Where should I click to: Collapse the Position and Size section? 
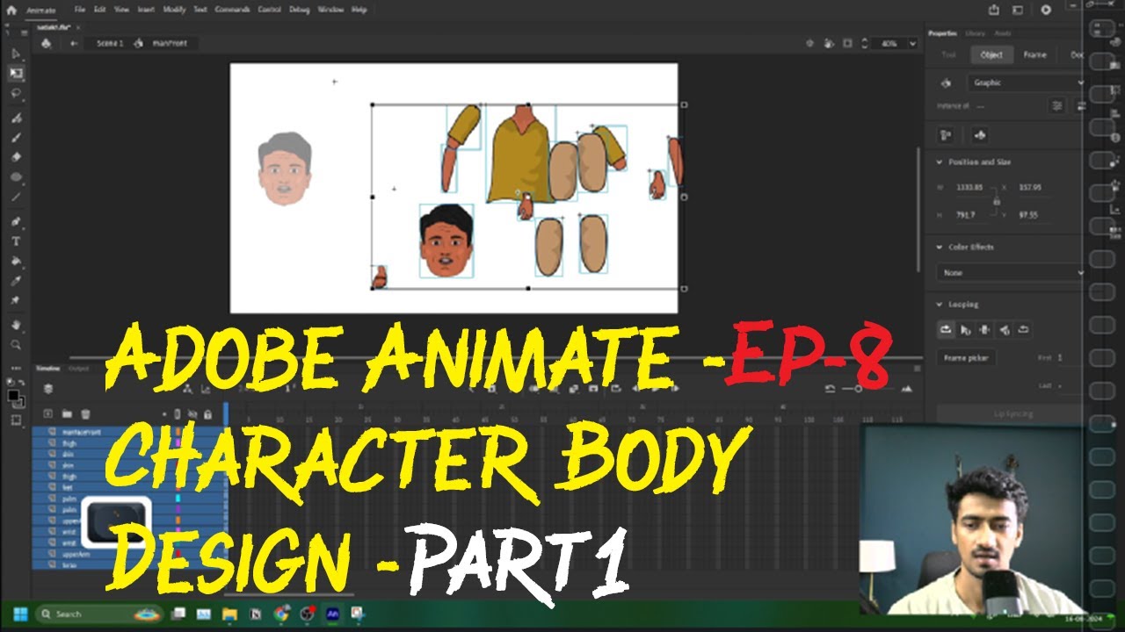point(940,162)
